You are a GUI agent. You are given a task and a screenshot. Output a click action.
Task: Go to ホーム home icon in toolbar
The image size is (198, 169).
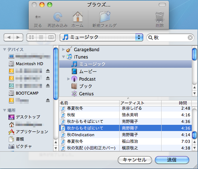click(x=78, y=17)
